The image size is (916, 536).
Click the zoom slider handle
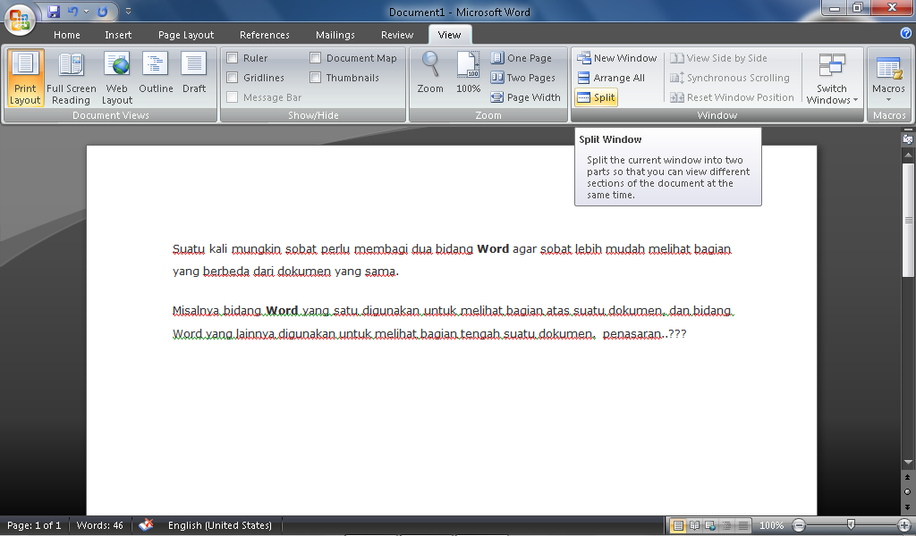click(x=851, y=525)
